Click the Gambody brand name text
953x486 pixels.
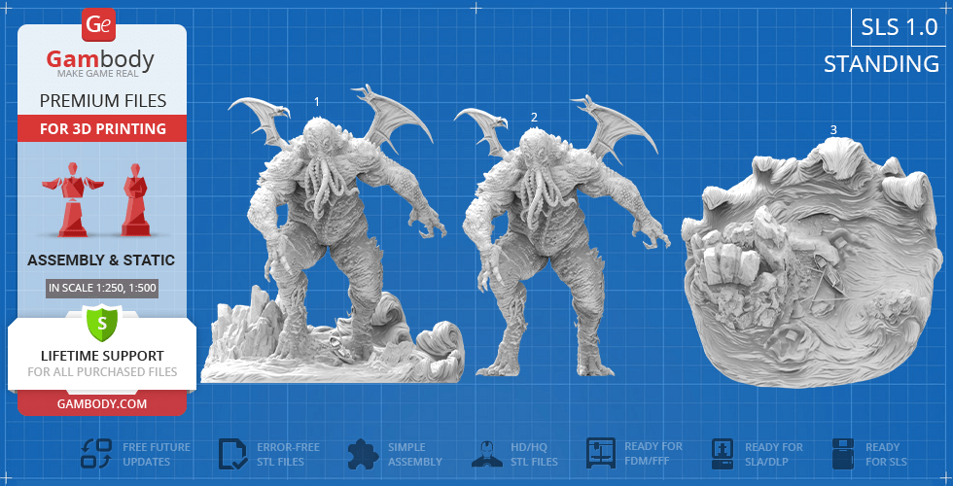coord(100,59)
